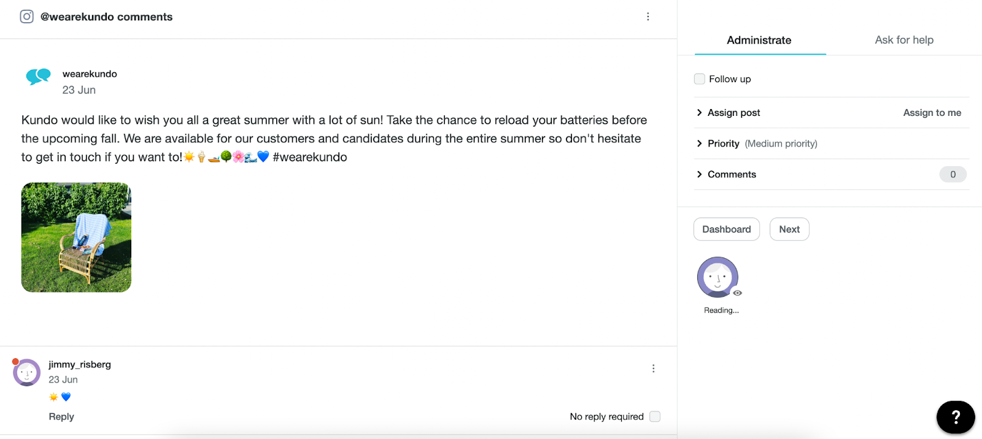
Task: Click the wearekundo speech bubble avatar
Action: (38, 77)
